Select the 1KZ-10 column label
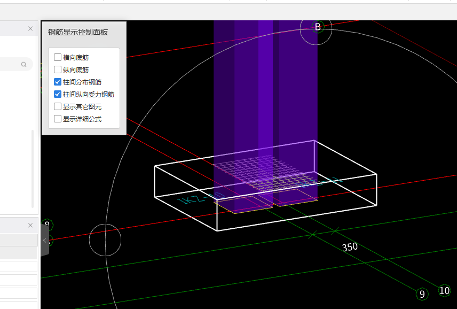The image size is (457, 309). pos(201,198)
